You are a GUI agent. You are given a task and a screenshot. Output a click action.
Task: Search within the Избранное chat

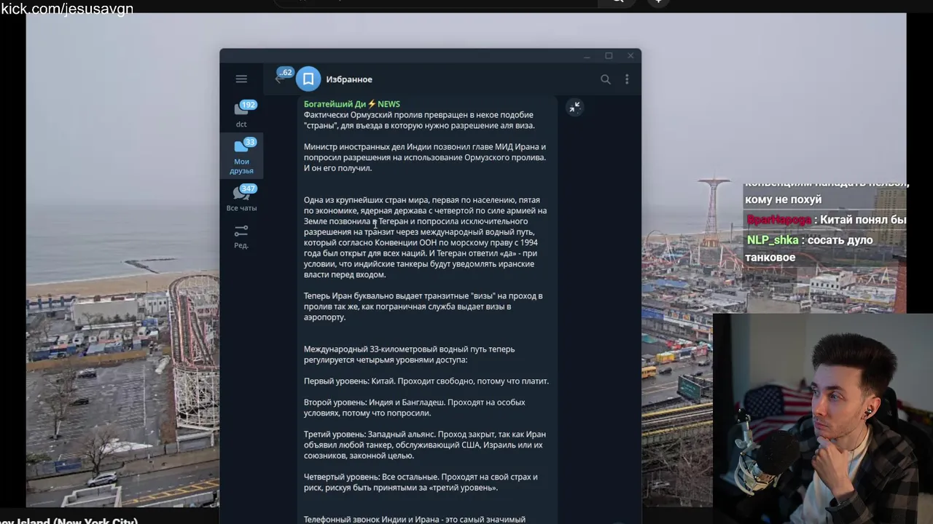(605, 79)
